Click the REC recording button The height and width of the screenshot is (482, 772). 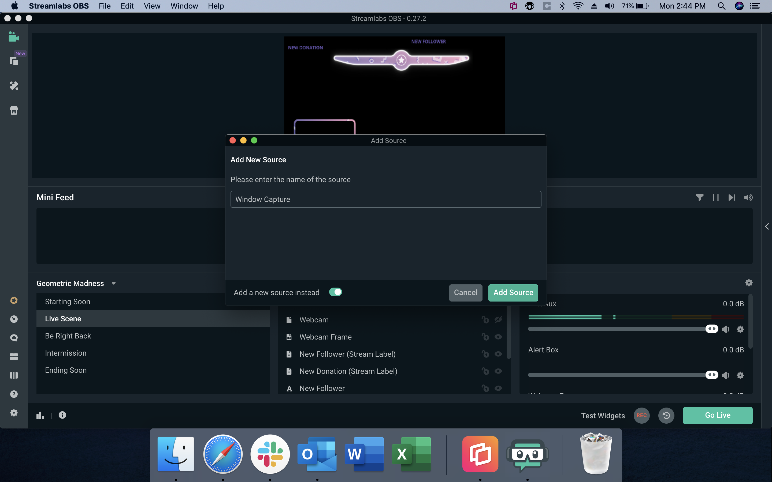[641, 415]
